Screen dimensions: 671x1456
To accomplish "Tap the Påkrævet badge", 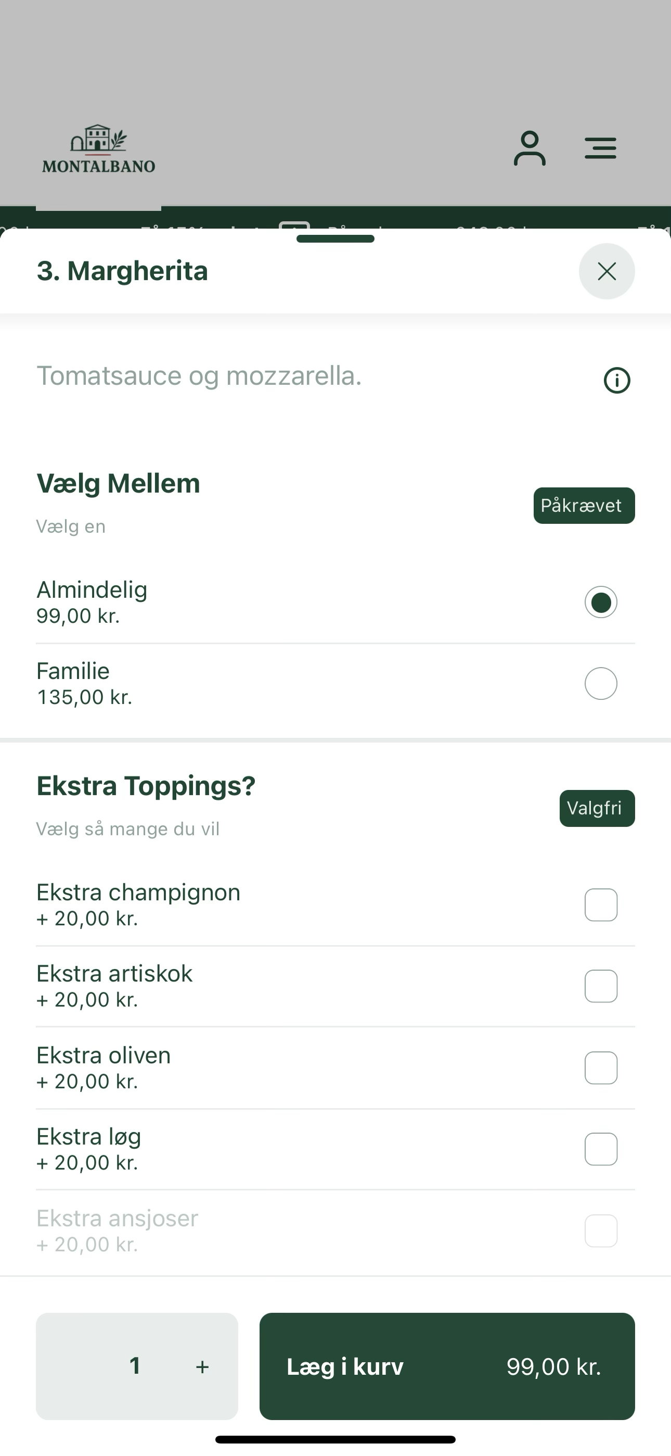I will pos(584,505).
